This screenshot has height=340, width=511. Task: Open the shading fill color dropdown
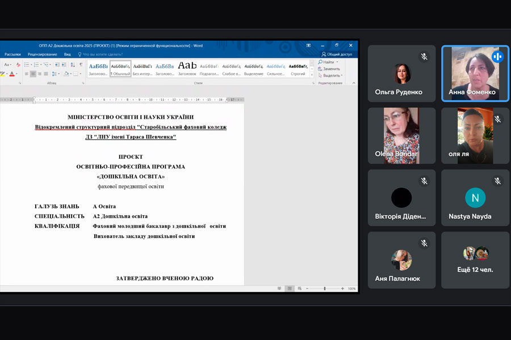tap(72, 74)
